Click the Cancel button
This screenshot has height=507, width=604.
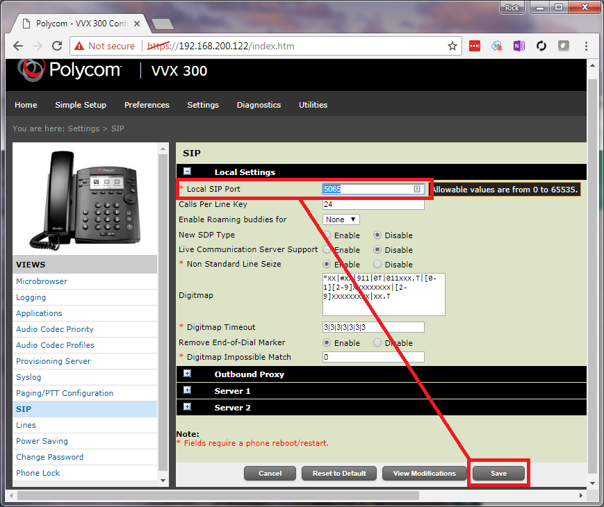(270, 474)
